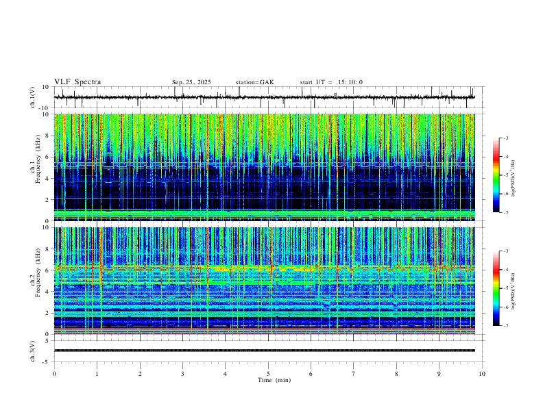The height and width of the screenshot is (419, 543).
Task: Click the ch.1 spectrogram color scale bar
Action: (496, 175)
